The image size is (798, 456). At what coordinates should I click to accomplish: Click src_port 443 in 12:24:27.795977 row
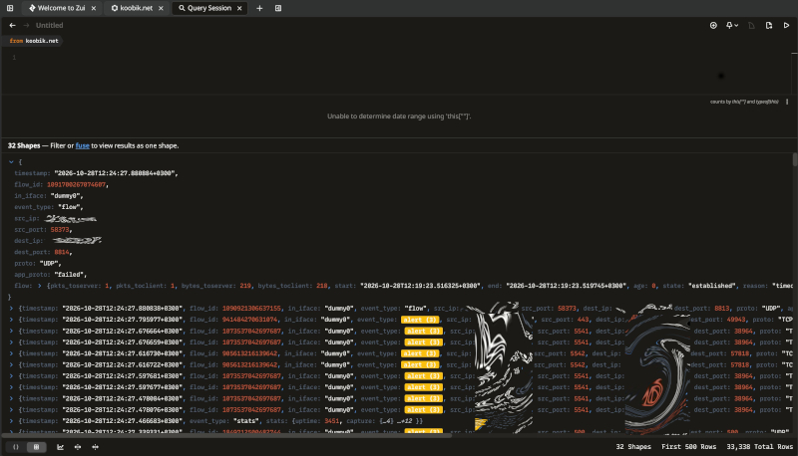click(583, 320)
